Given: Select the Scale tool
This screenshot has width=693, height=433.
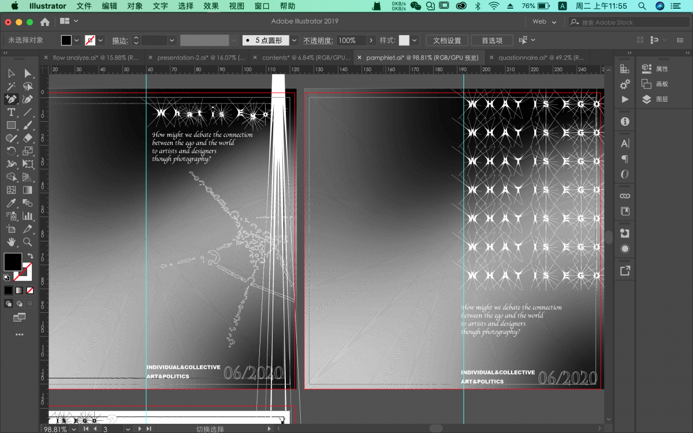Looking at the screenshot, I should click(28, 151).
